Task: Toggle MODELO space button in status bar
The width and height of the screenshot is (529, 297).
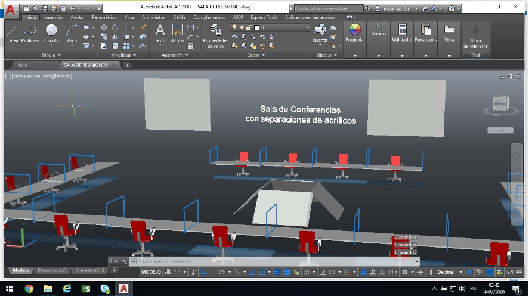Action: coord(151,272)
